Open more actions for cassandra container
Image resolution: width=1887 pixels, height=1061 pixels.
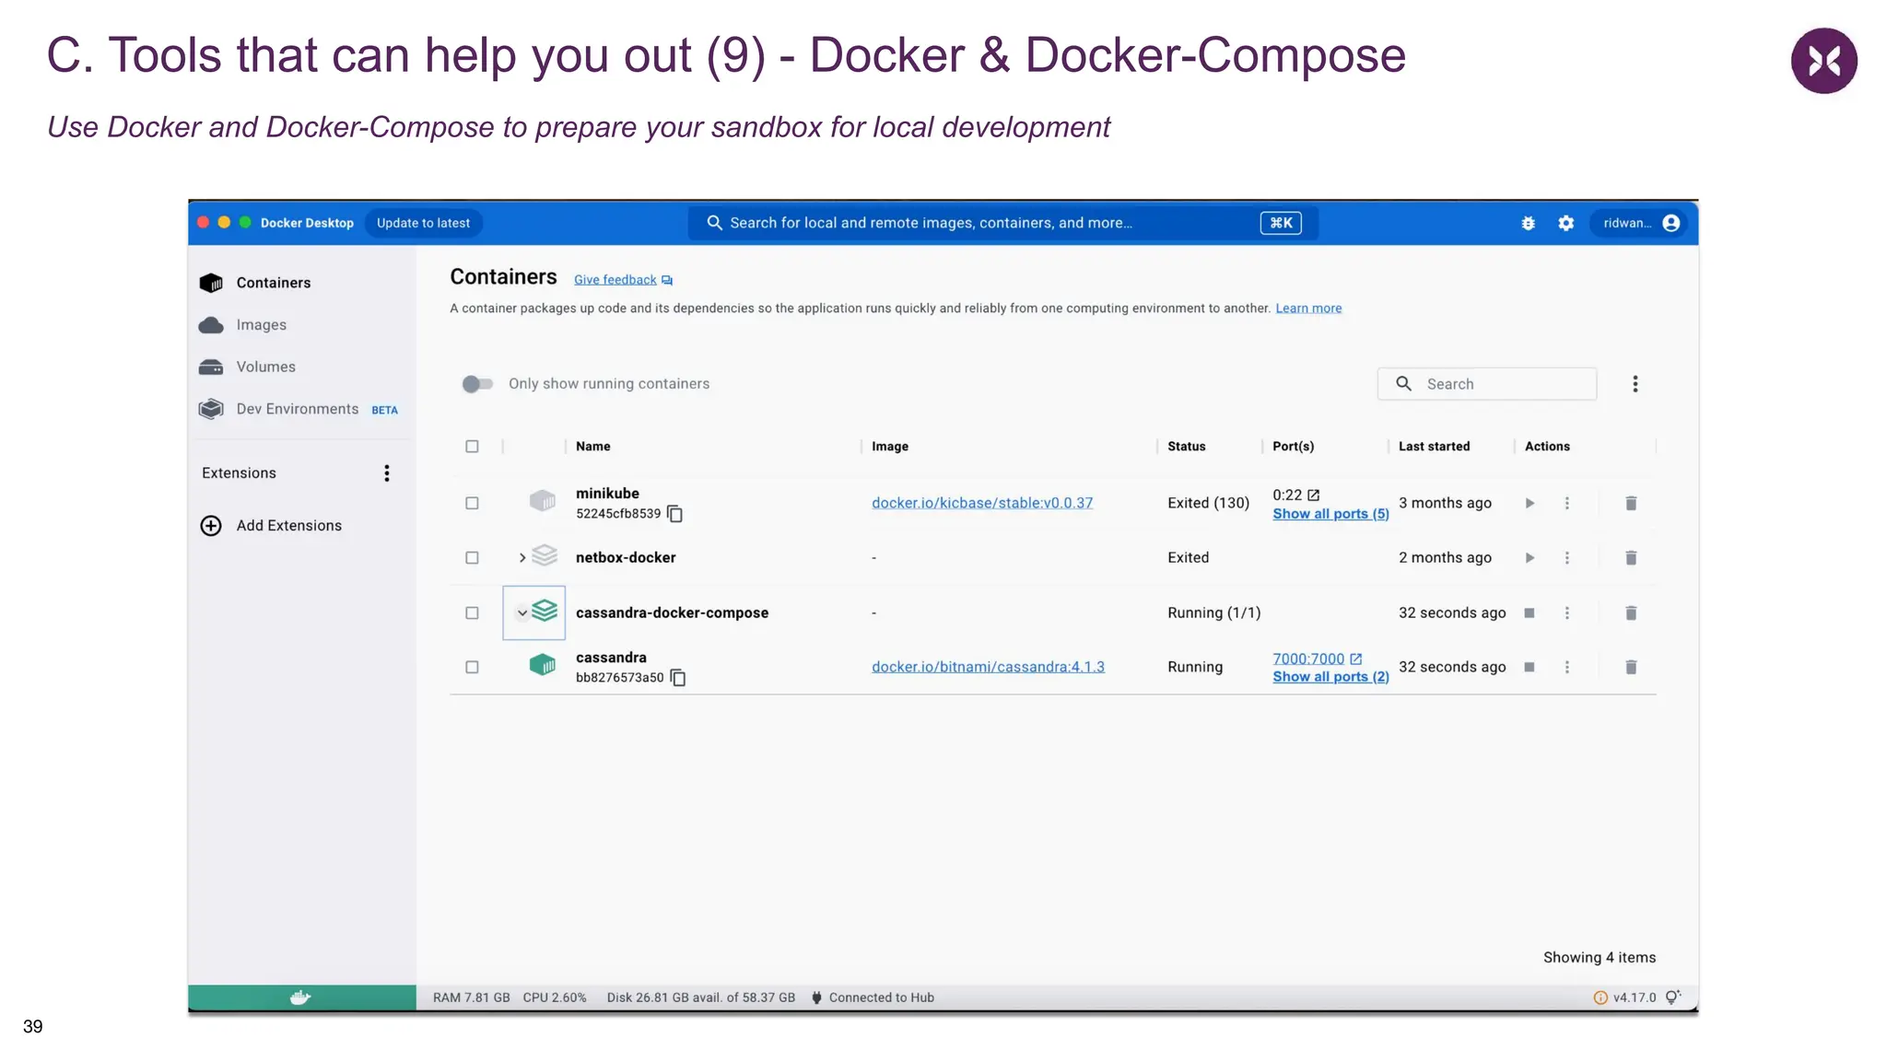pos(1566,667)
